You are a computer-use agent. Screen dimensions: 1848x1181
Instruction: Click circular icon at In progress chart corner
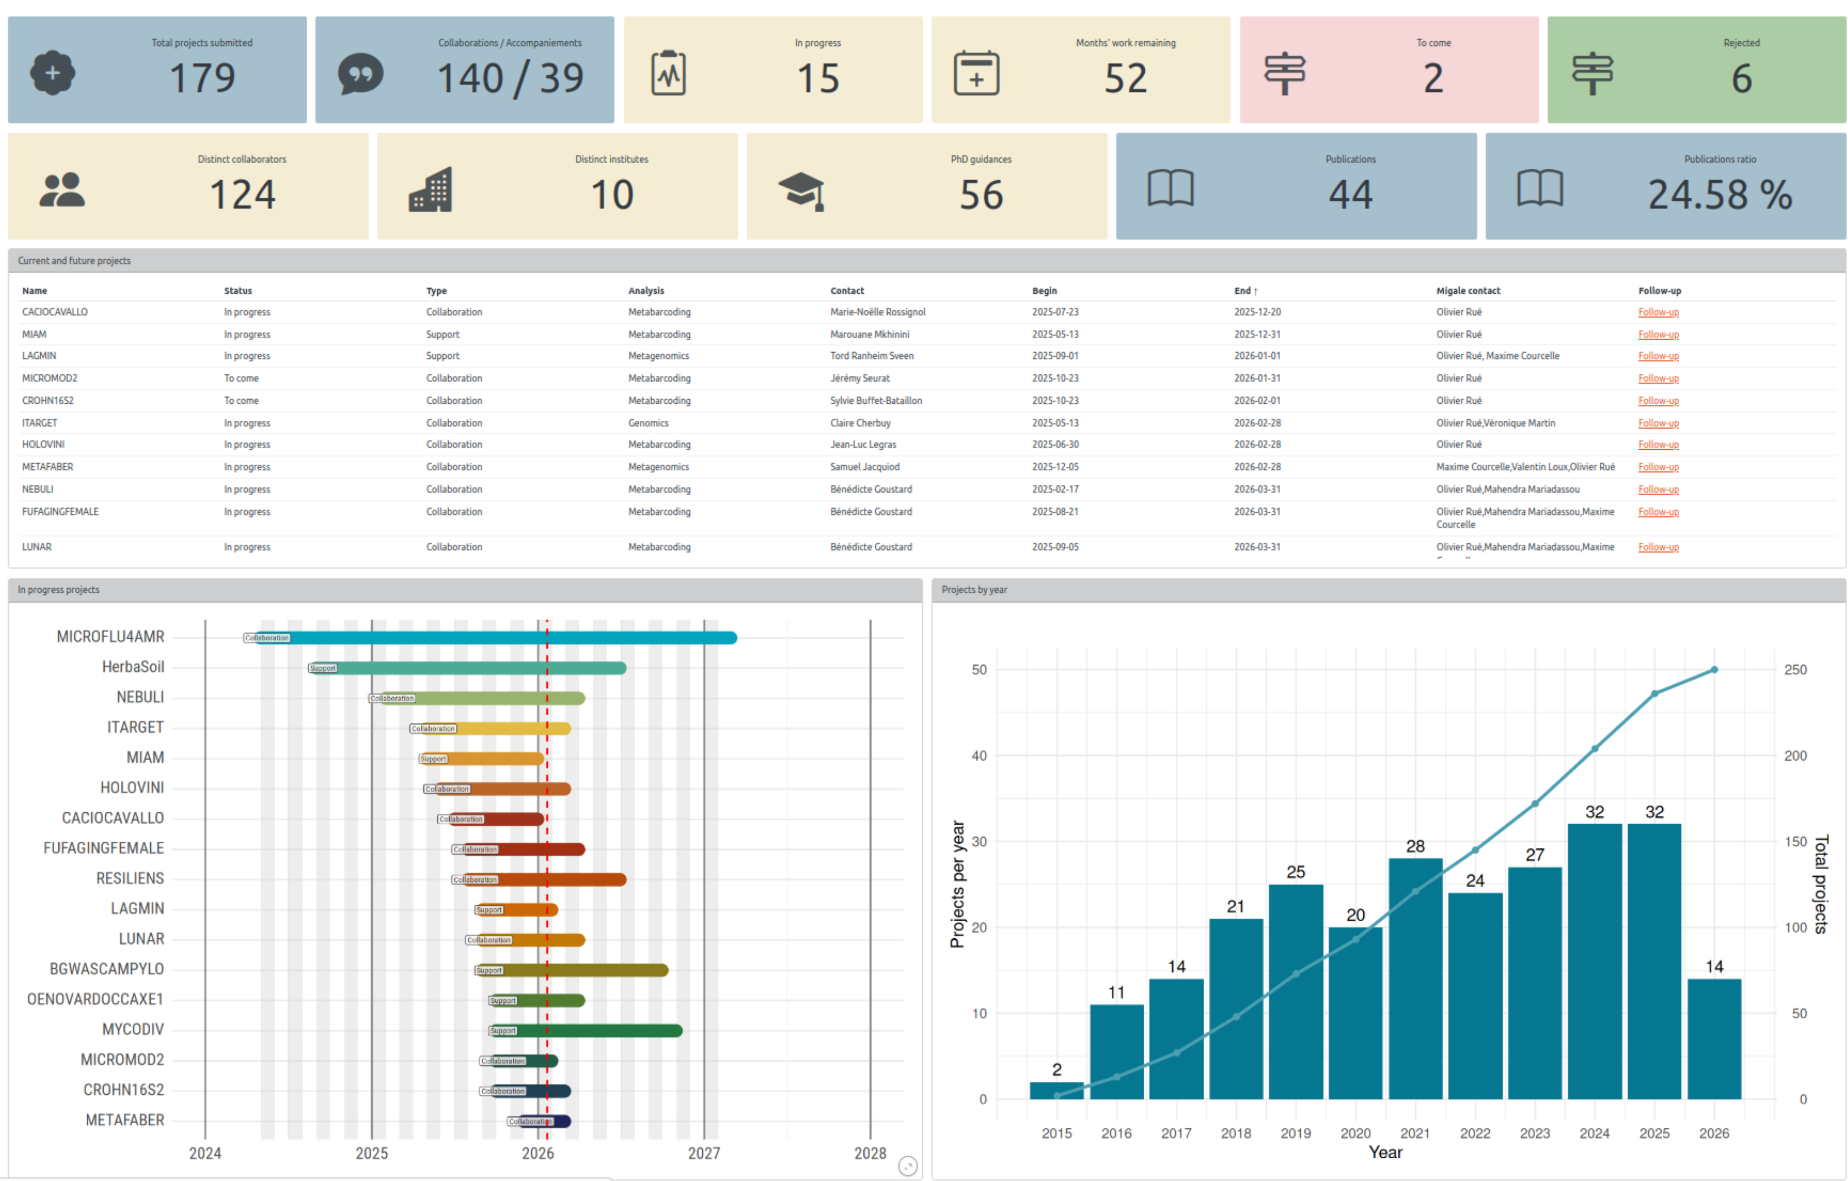[907, 1166]
